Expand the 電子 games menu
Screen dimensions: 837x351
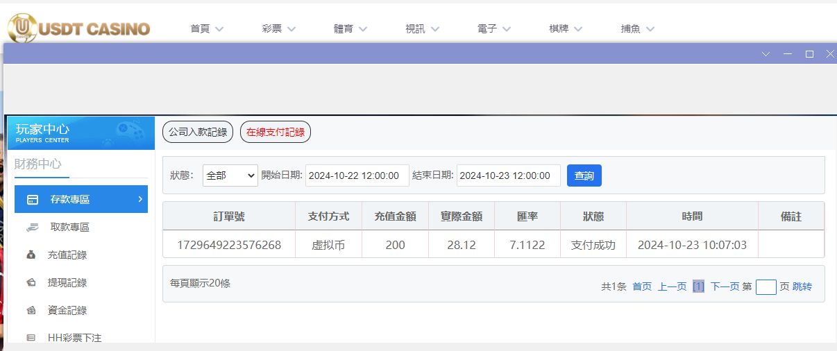[x=494, y=29]
